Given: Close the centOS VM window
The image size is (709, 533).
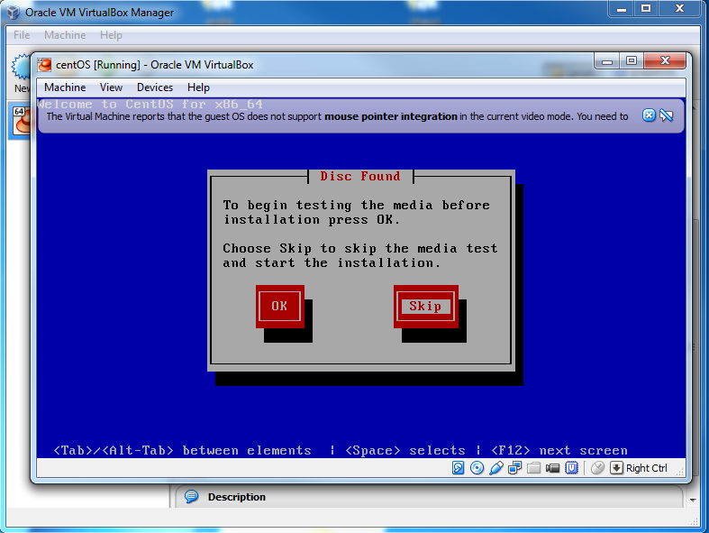Looking at the screenshot, I should click(665, 61).
